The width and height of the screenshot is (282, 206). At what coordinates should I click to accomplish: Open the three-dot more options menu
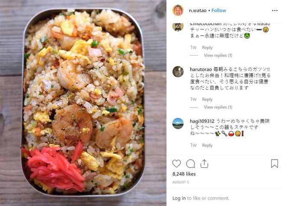275,10
